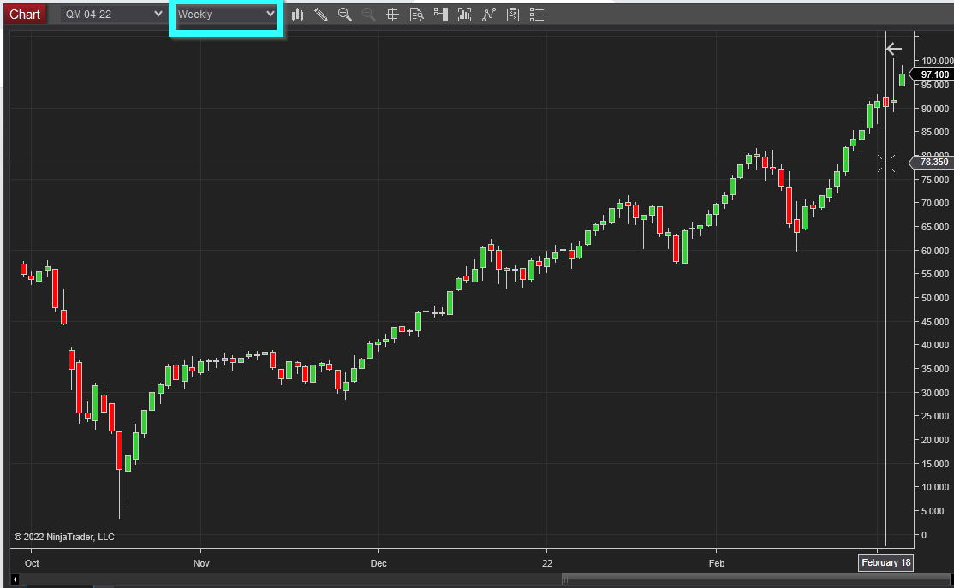Click the 25.000 price axis label
This screenshot has height=588, width=954.
click(x=935, y=416)
